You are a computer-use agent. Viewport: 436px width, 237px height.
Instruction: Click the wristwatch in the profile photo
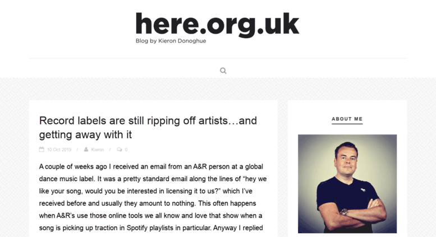344,212
